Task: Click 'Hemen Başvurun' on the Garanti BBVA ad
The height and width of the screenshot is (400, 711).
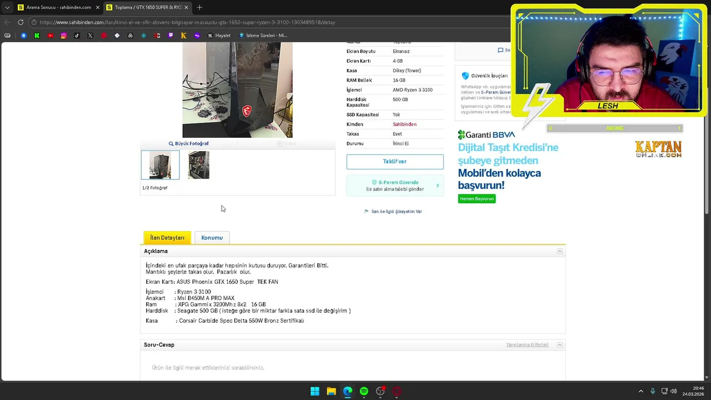Action: [477, 199]
